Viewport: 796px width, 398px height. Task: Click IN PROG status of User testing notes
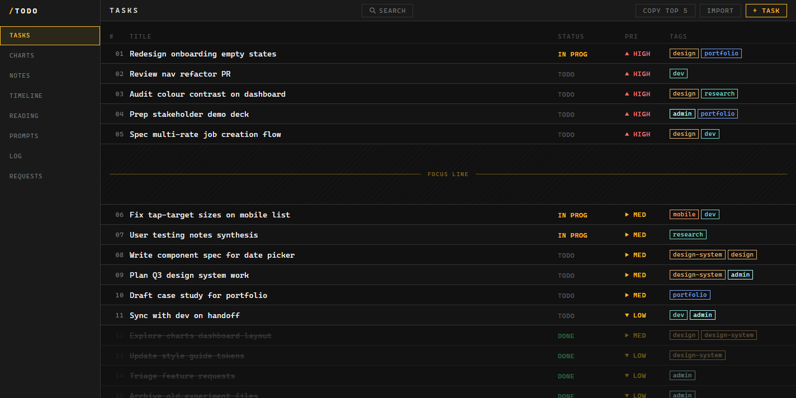(572, 235)
